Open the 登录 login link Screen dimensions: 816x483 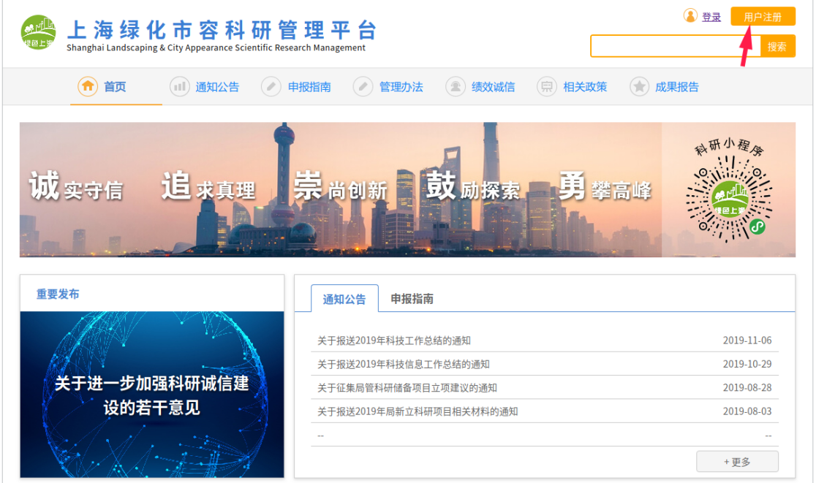click(711, 17)
